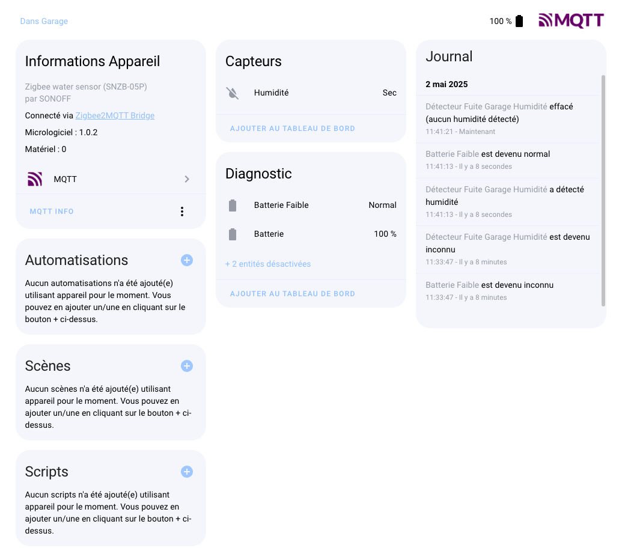Viewport: 622px width, 554px height.
Task: Add a new automation with plus icon
Action: [x=187, y=260]
